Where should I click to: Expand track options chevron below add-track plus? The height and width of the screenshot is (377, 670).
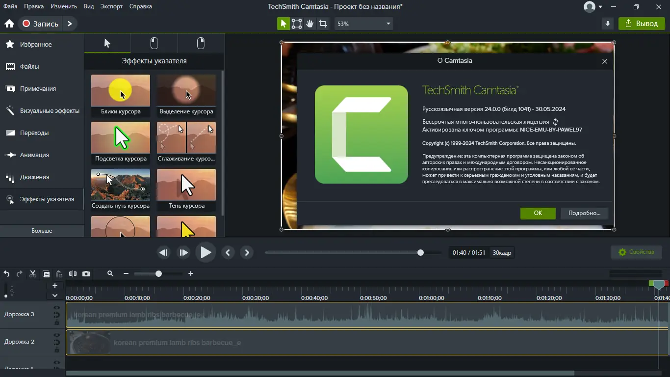[55, 296]
